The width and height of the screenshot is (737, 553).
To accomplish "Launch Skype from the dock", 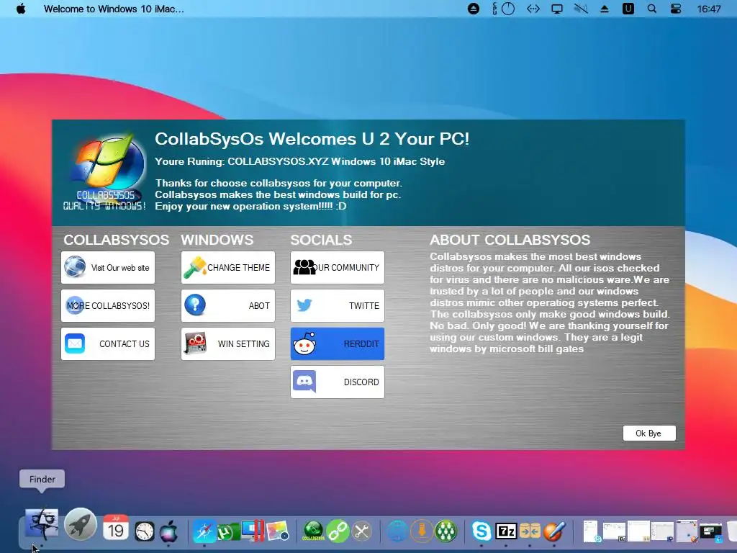I will pyautogui.click(x=481, y=531).
